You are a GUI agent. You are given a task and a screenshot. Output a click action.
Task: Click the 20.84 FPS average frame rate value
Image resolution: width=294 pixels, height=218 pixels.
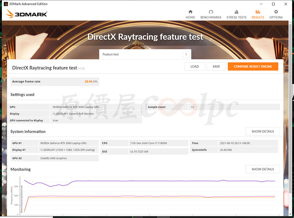91,81
